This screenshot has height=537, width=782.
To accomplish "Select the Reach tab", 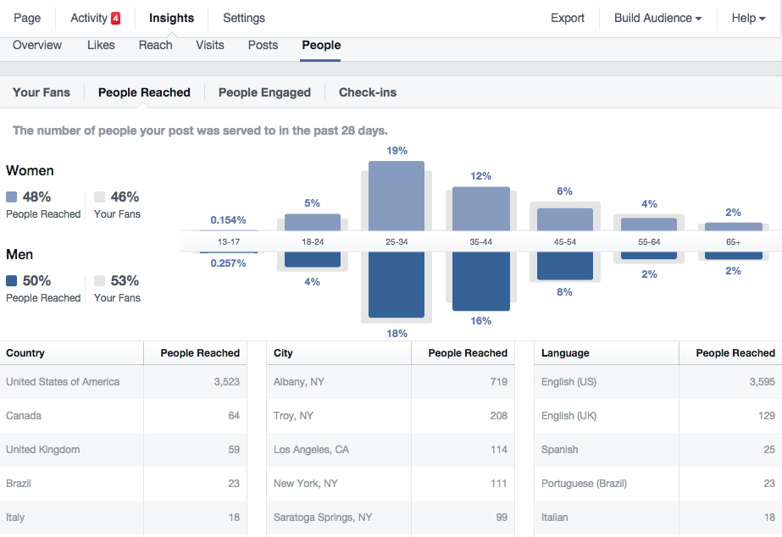I will tap(156, 45).
